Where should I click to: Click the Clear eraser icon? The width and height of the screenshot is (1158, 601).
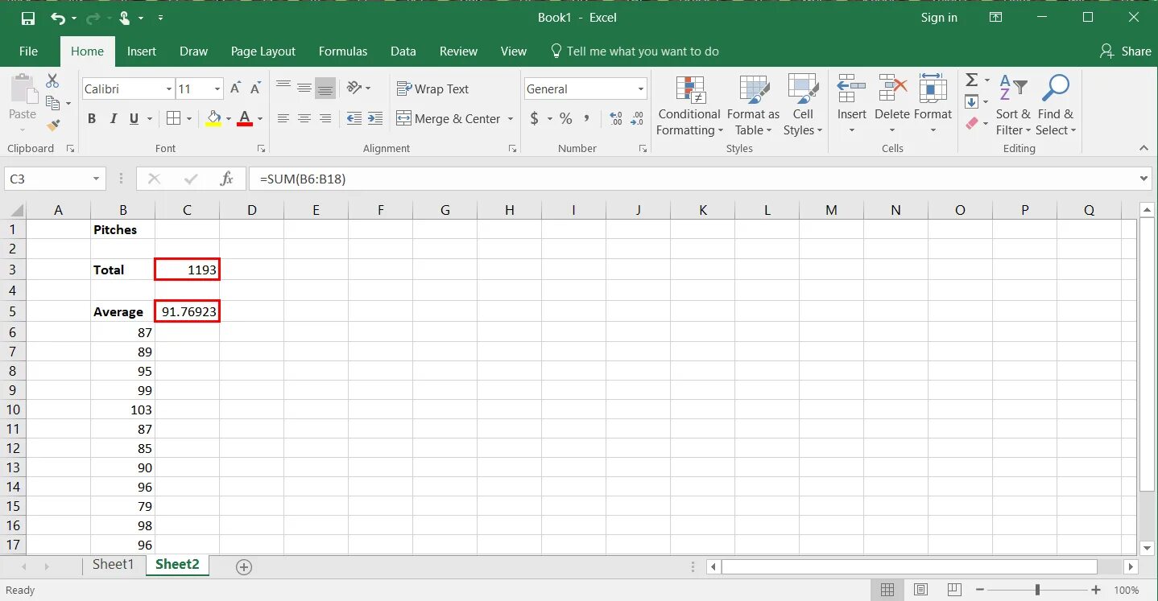972,123
